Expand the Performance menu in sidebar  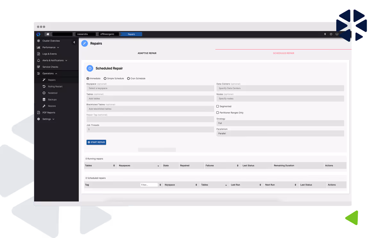(51, 47)
